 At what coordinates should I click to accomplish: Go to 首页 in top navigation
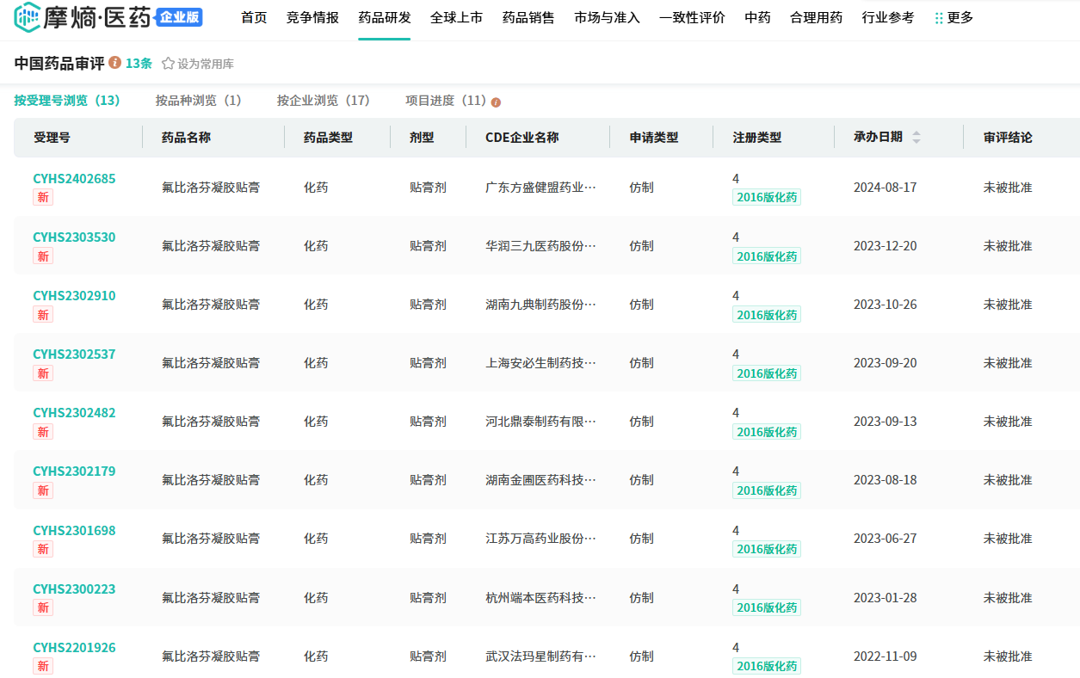[254, 17]
